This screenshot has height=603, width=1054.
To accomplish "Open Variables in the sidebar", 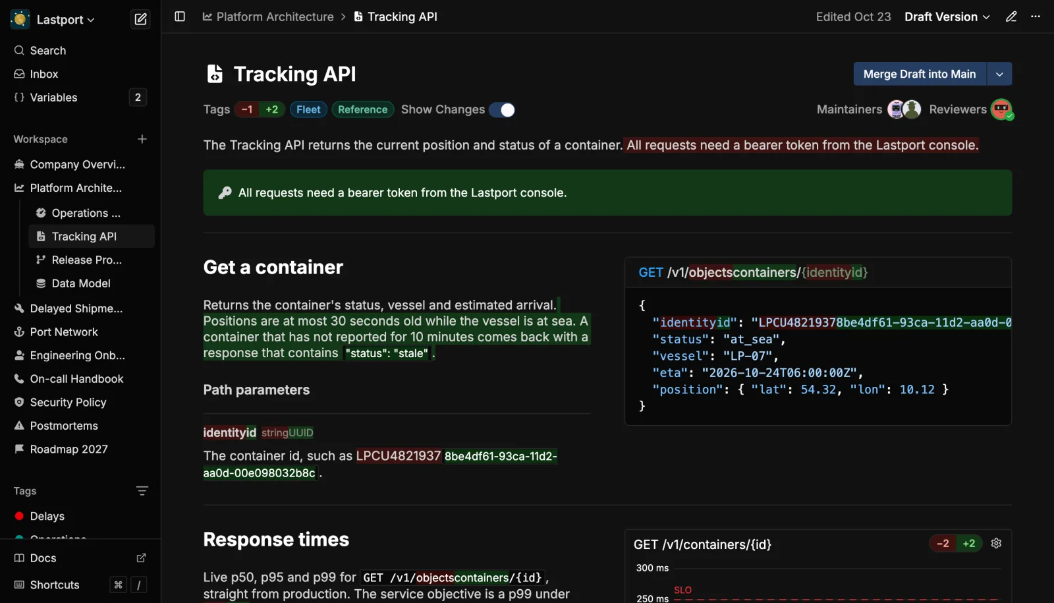I will pyautogui.click(x=80, y=98).
